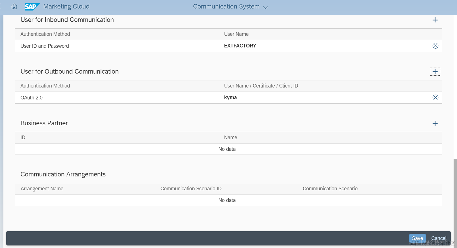
Task: Add a User for Outbound Communication
Action: pos(435,72)
